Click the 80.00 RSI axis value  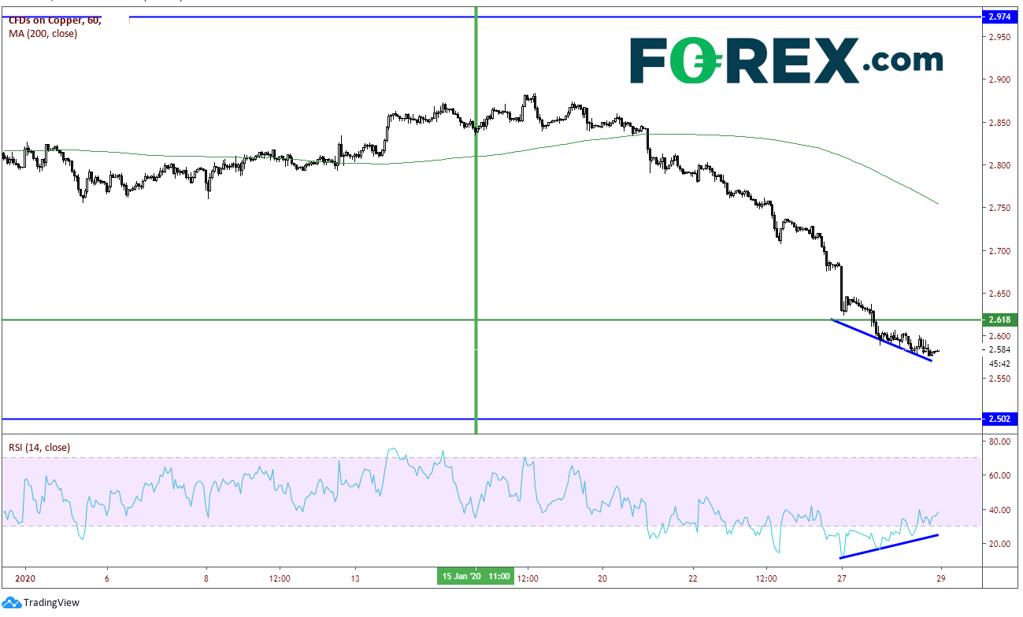click(x=999, y=442)
